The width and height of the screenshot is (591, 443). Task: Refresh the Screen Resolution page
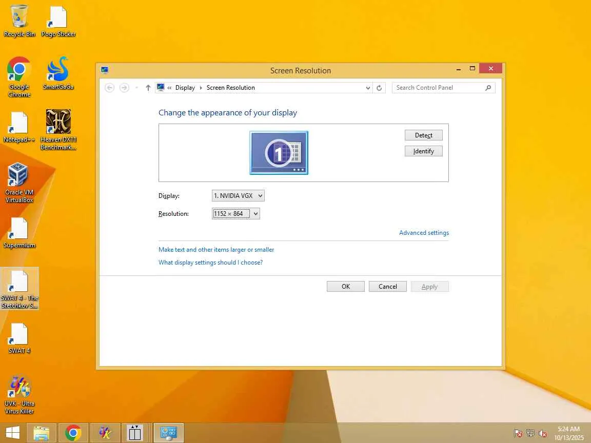379,88
